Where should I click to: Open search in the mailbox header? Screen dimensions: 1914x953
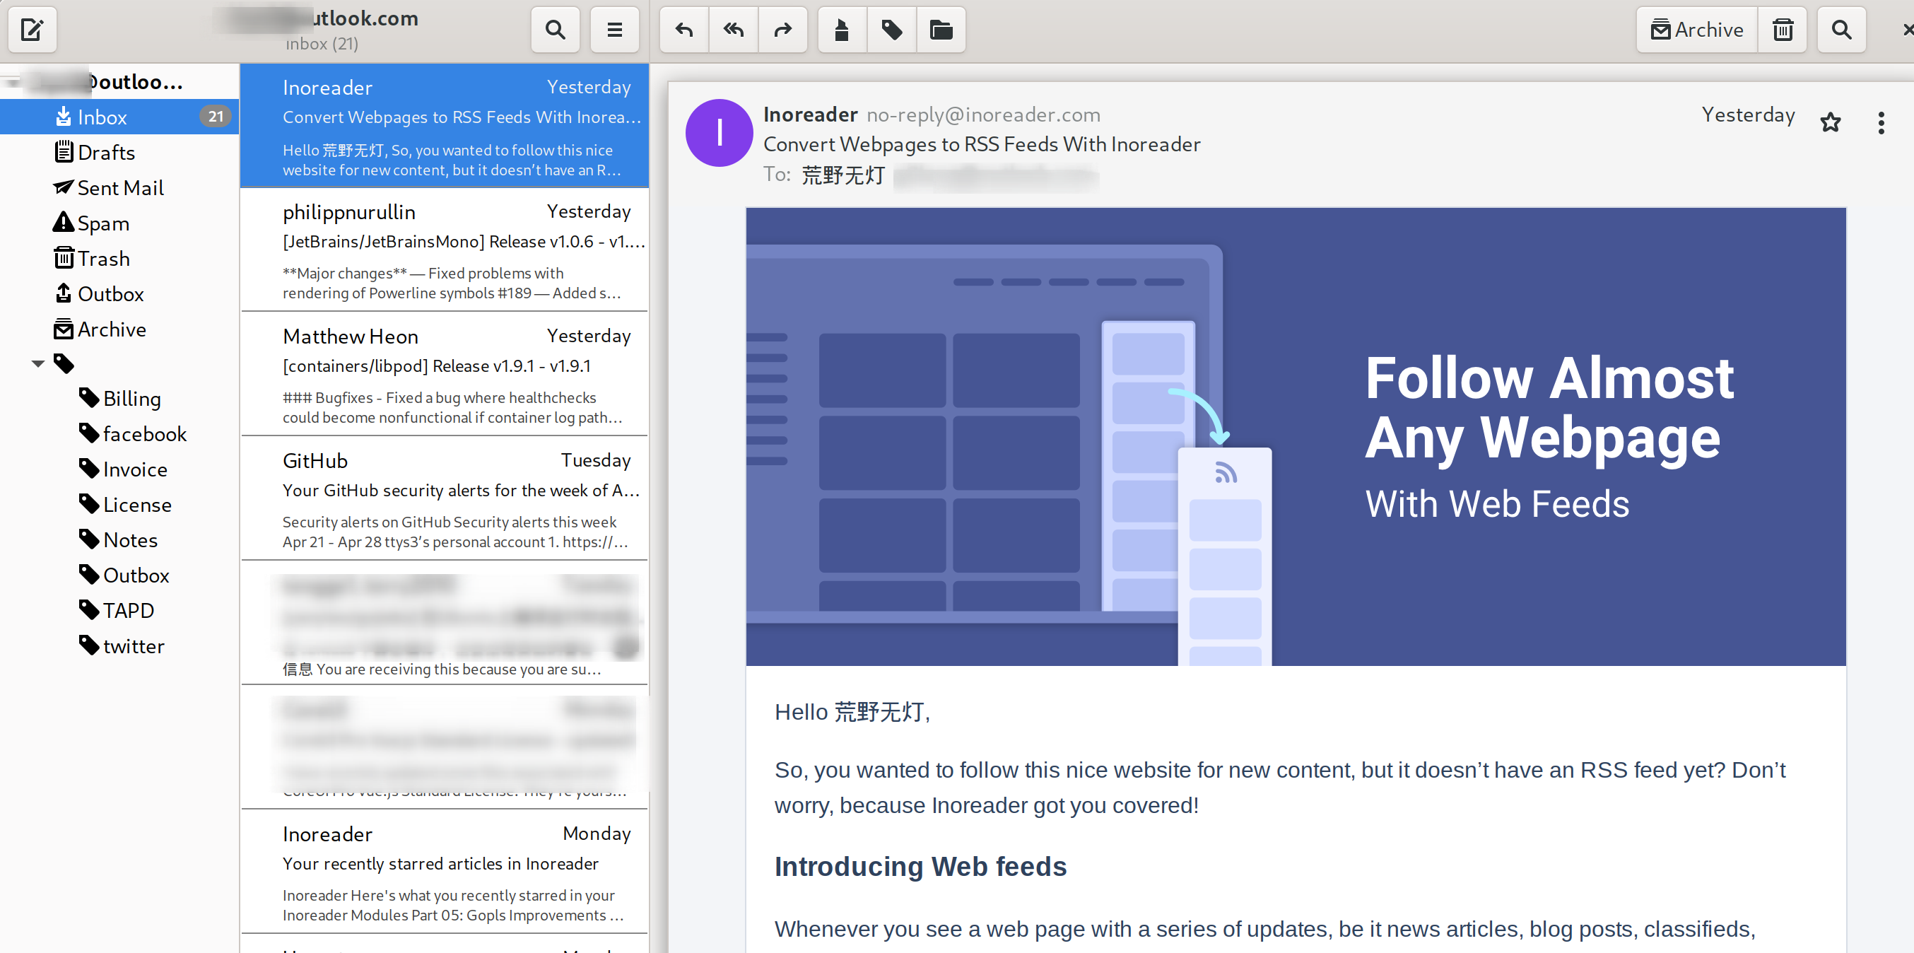pyautogui.click(x=555, y=30)
